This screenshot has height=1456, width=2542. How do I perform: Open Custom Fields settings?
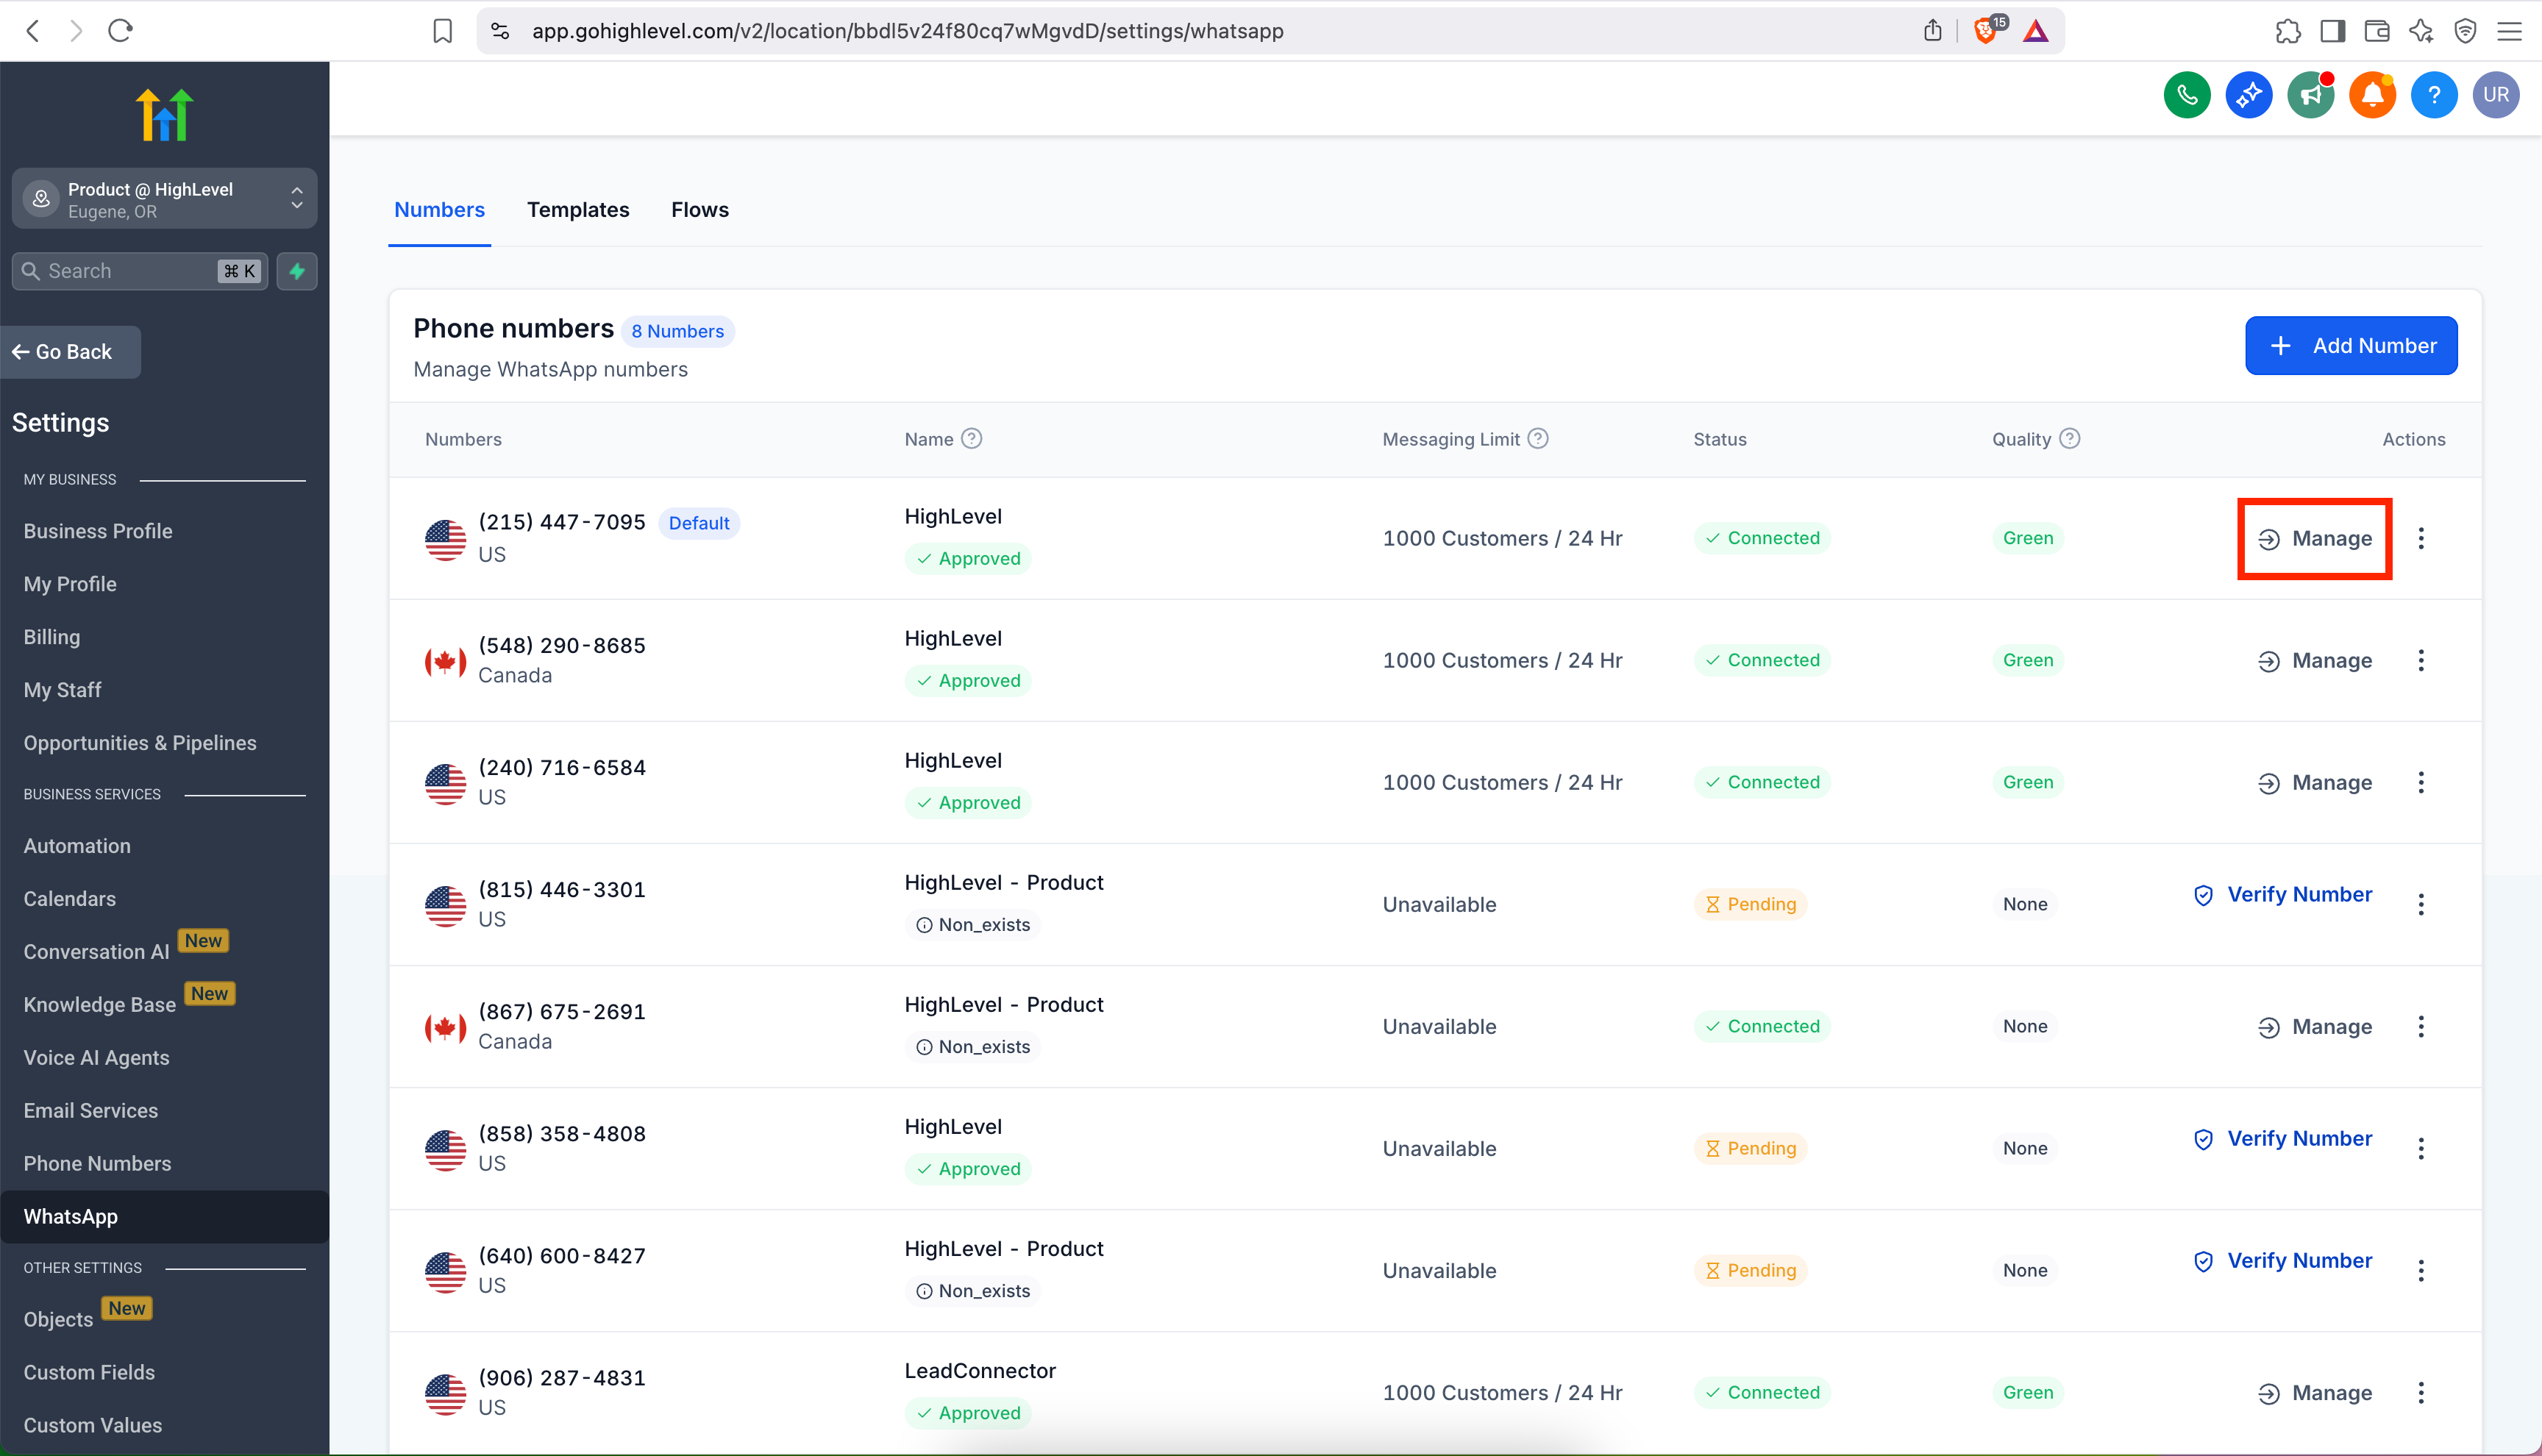tap(89, 1373)
